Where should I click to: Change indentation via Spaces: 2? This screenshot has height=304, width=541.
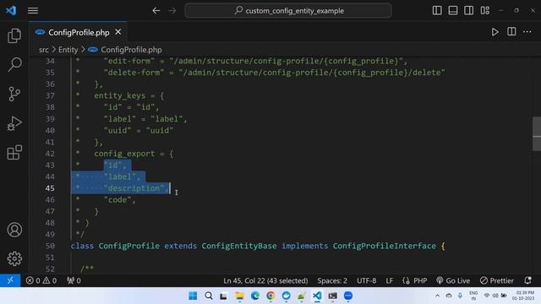(x=332, y=280)
